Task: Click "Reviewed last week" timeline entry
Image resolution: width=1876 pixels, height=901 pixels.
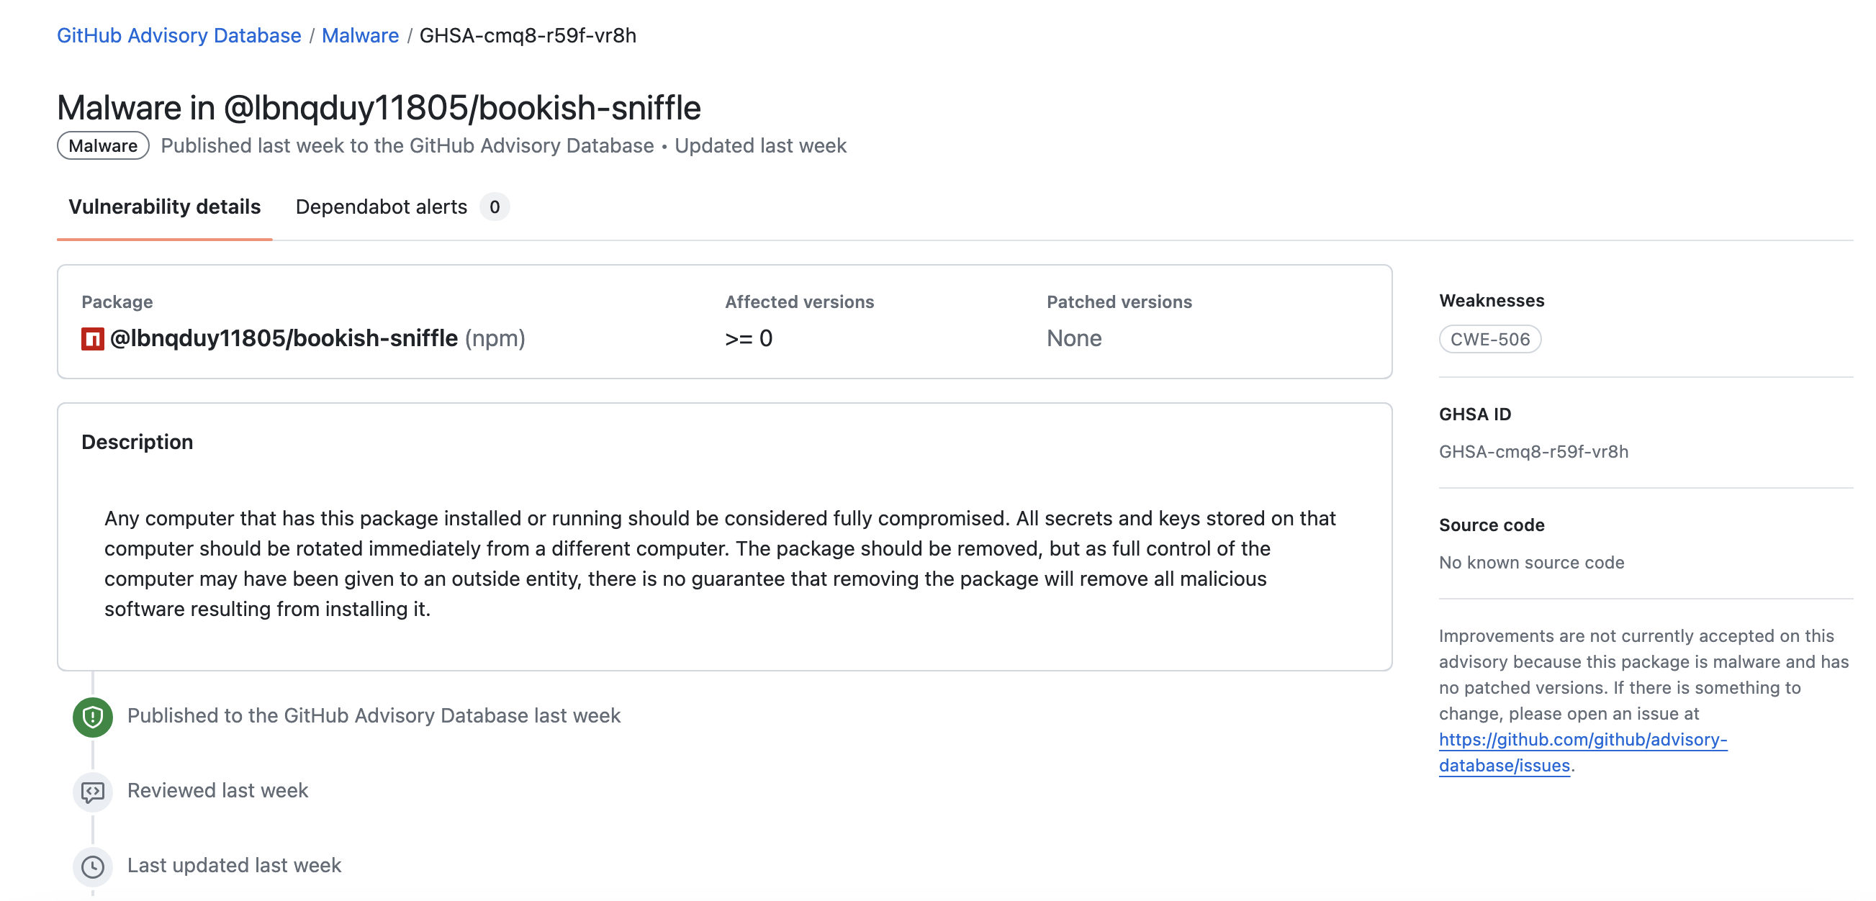Action: tap(217, 791)
